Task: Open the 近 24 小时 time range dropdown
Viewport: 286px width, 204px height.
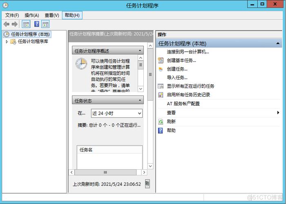Action: (117, 113)
